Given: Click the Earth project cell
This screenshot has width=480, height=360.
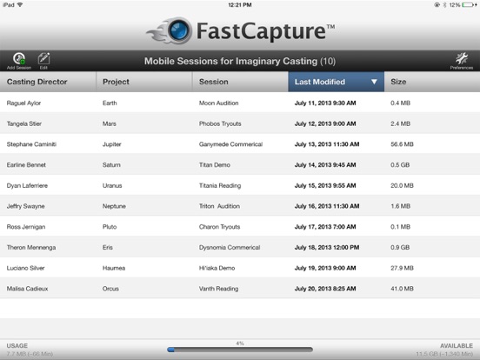Looking at the screenshot, I should [110, 103].
